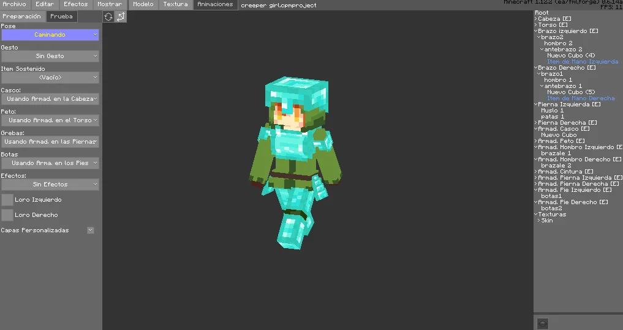Screen dimensions: 623x330
Task: Expand the Armad. Peto [E] node
Action: 535,141
